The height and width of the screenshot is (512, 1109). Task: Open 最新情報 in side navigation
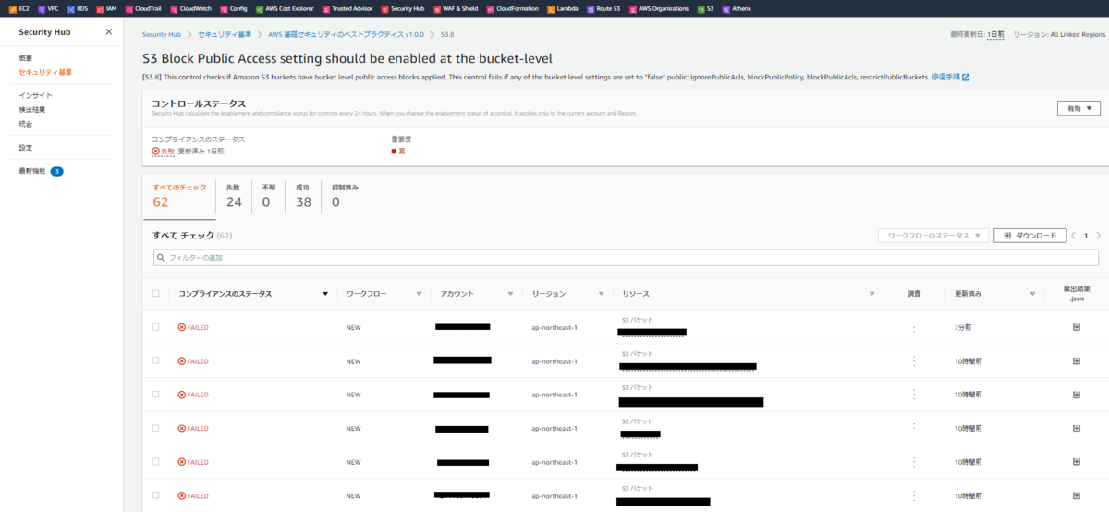click(32, 171)
